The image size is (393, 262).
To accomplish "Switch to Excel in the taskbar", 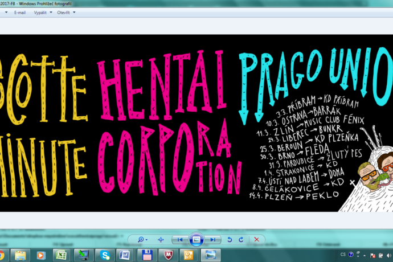I will 61,256.
